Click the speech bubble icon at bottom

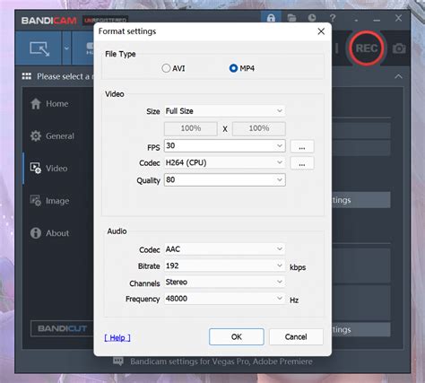tap(118, 361)
